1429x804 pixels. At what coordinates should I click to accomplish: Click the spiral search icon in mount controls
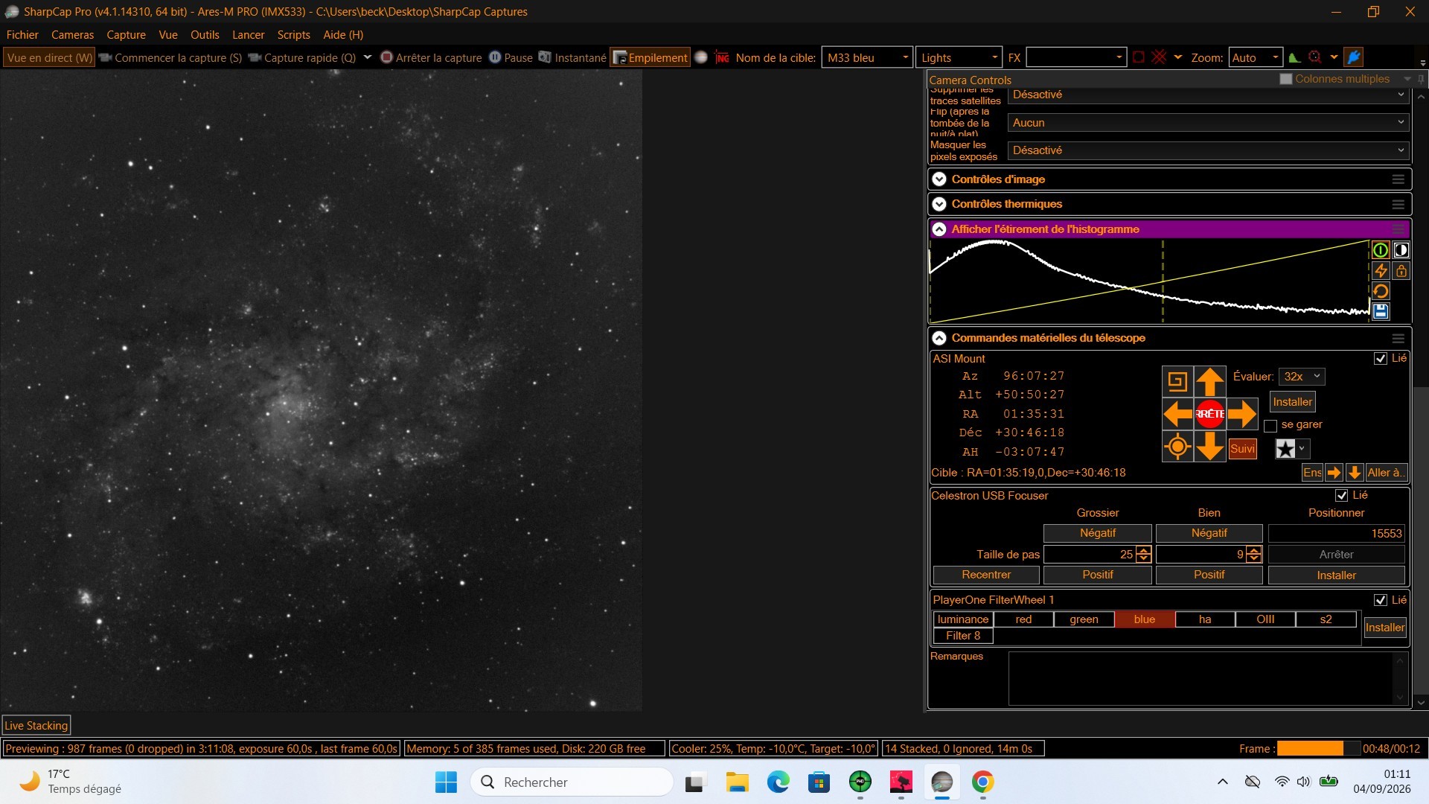[x=1177, y=382]
